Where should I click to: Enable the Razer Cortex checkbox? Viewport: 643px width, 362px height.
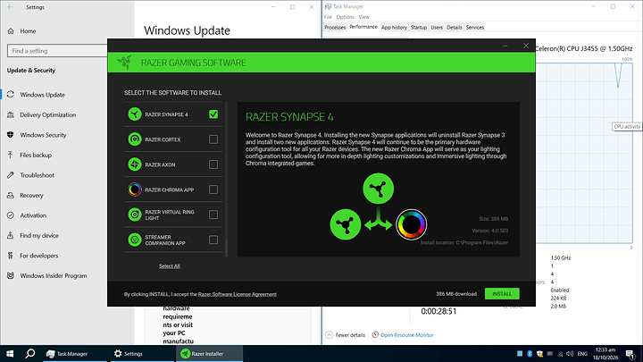[213, 139]
